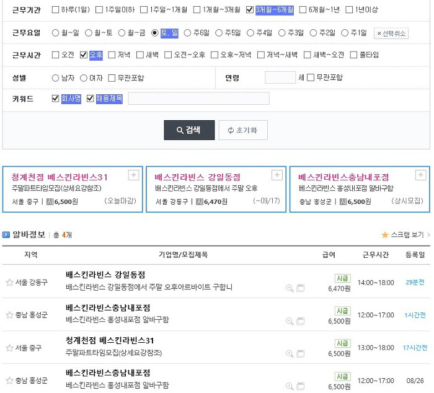Screen dimensions: 434x393
Task: Open 청계천점 배스킨라빈스31 listing title
Action: (110, 340)
